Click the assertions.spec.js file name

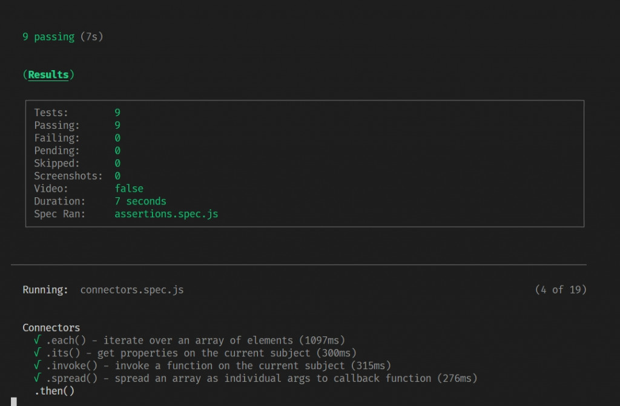click(x=166, y=214)
